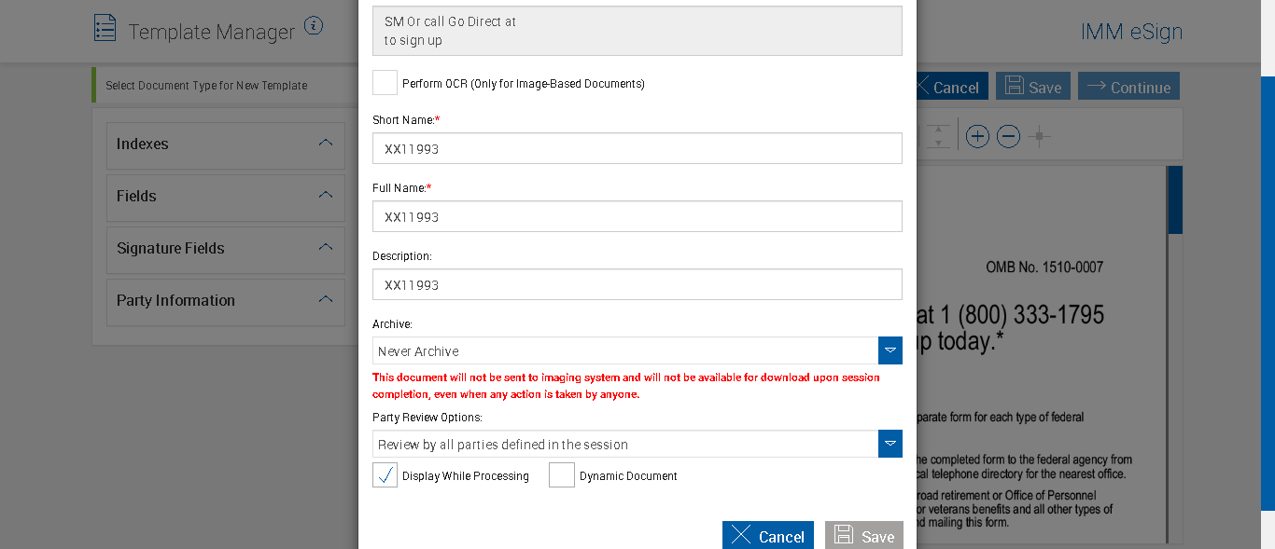Open the Archive dropdown

[890, 350]
